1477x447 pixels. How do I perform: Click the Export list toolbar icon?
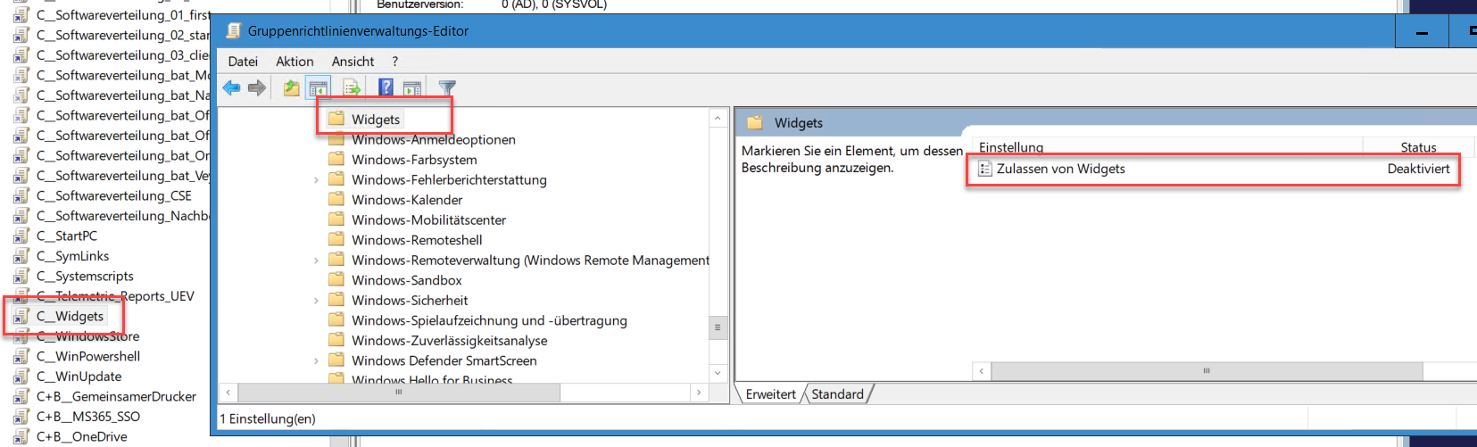pyautogui.click(x=352, y=87)
